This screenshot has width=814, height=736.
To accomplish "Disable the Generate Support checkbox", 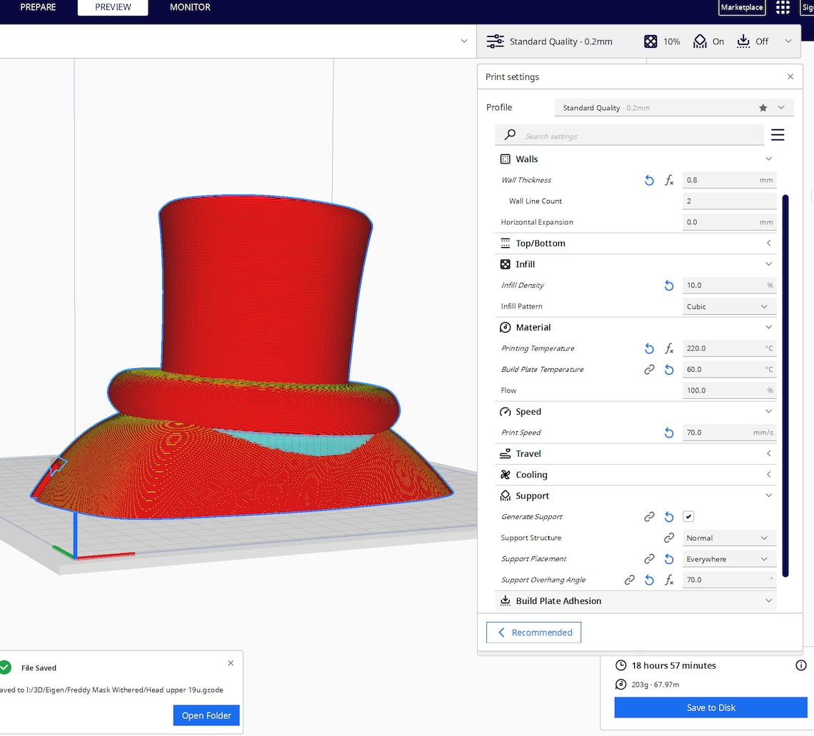I will (688, 516).
